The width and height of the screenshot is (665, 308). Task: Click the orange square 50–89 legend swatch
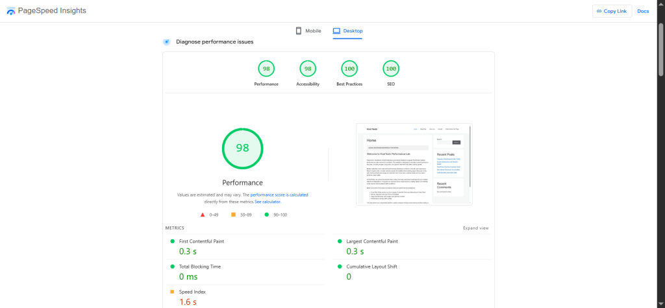(x=233, y=214)
